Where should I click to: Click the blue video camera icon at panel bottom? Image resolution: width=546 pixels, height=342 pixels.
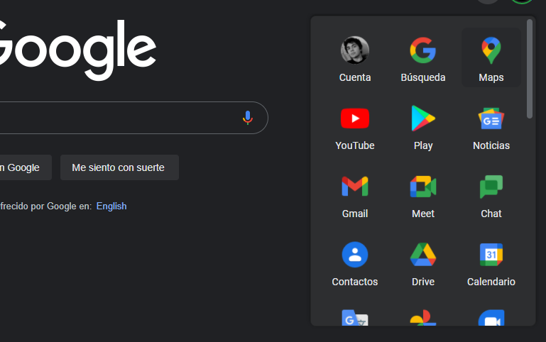pyautogui.click(x=491, y=319)
